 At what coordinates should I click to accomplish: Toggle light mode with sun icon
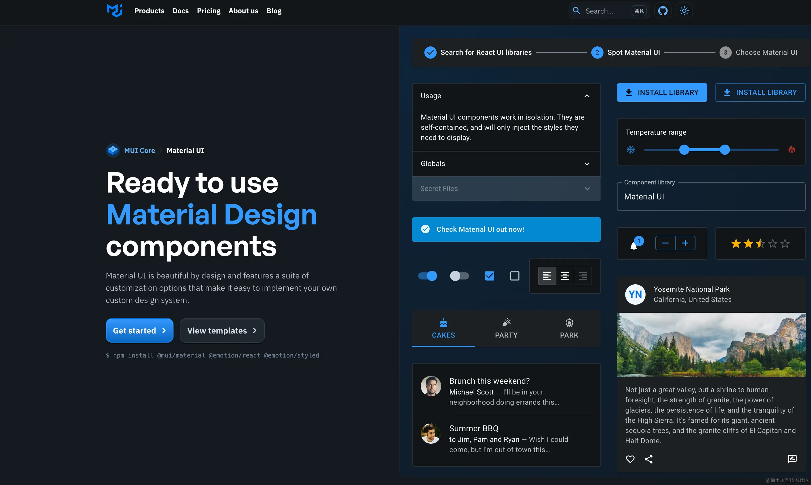click(684, 11)
